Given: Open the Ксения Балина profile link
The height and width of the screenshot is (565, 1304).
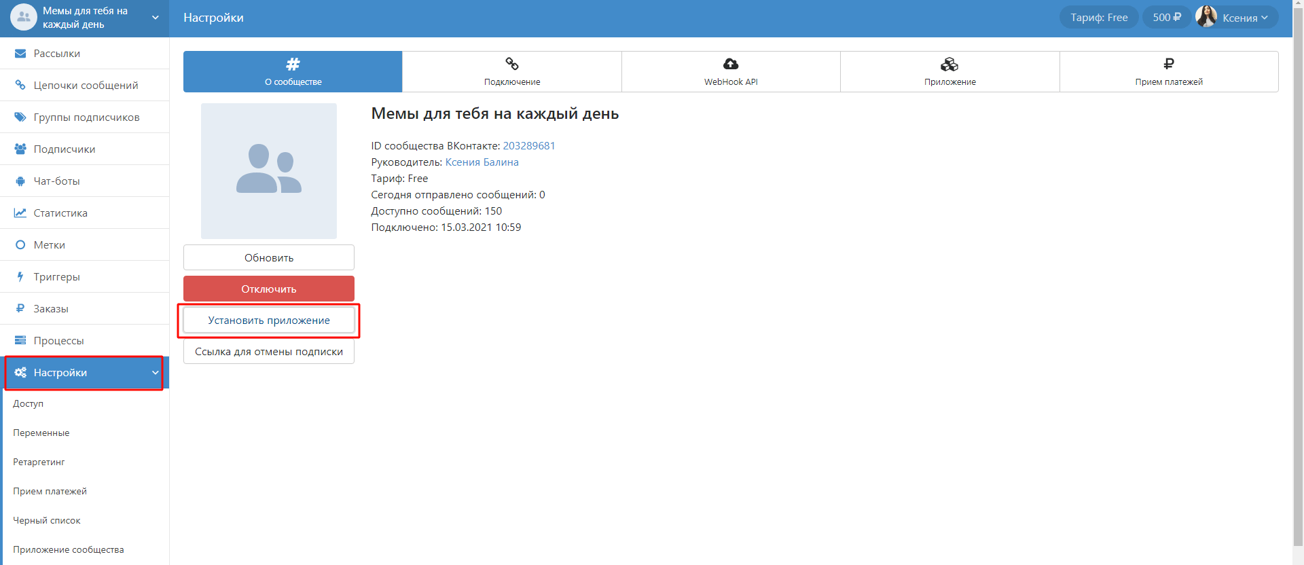Looking at the screenshot, I should pyautogui.click(x=482, y=162).
